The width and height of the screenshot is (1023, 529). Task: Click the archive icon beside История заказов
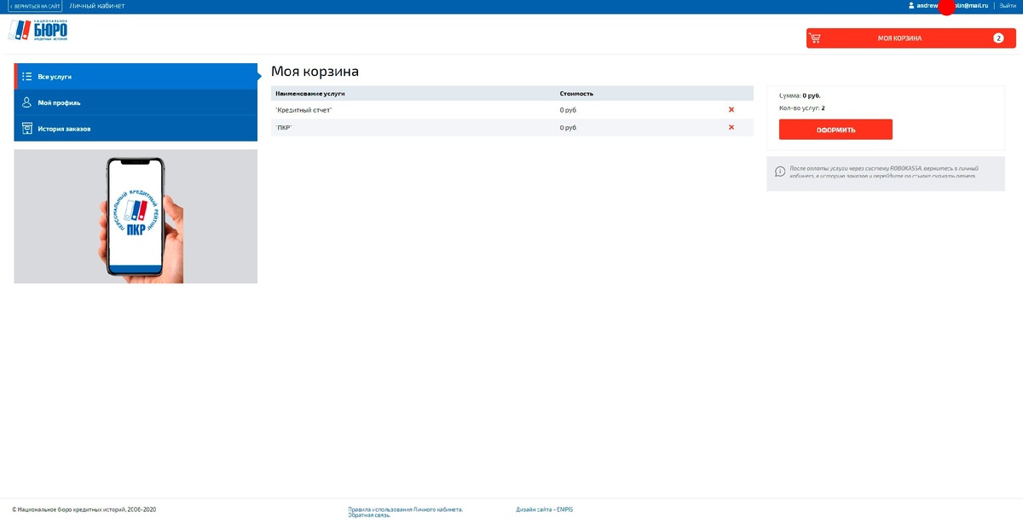point(27,129)
